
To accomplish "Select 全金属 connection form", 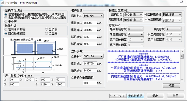I will (46, 33).
